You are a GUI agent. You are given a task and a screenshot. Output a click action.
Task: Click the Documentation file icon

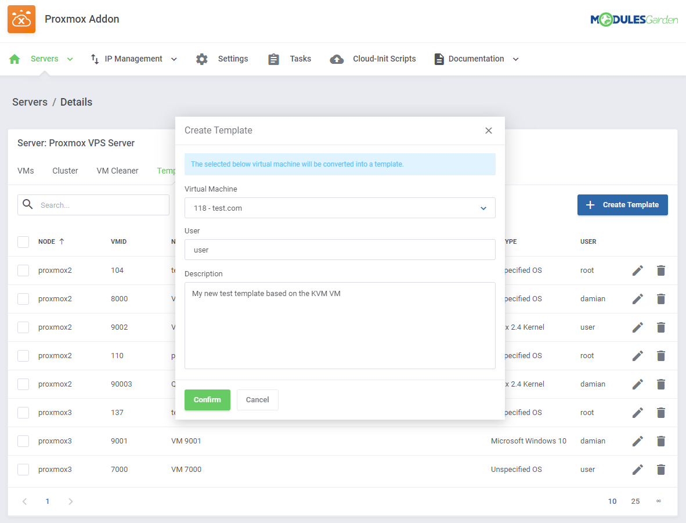click(438, 59)
